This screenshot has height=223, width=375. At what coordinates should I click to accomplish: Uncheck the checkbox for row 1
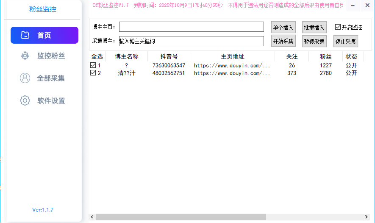[93, 65]
